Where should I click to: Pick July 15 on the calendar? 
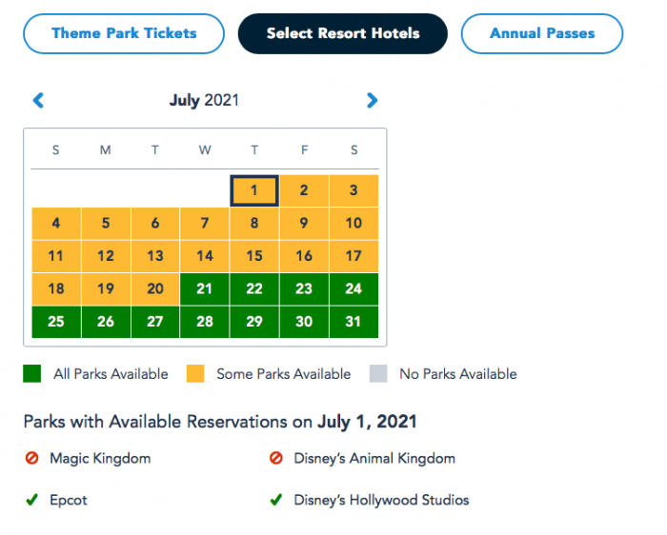254,256
